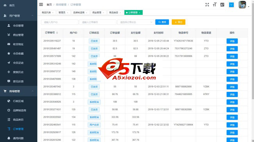The width and height of the screenshot is (254, 142).
Task: Open dropdown arrow beside the avatar
Action: pos(249,7)
